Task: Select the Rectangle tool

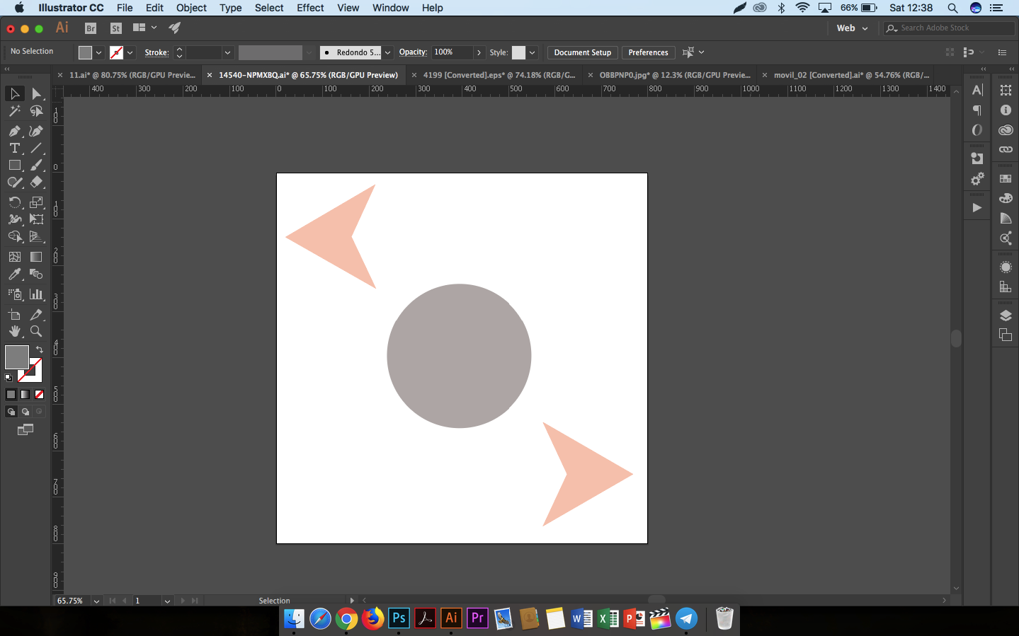Action: point(14,165)
